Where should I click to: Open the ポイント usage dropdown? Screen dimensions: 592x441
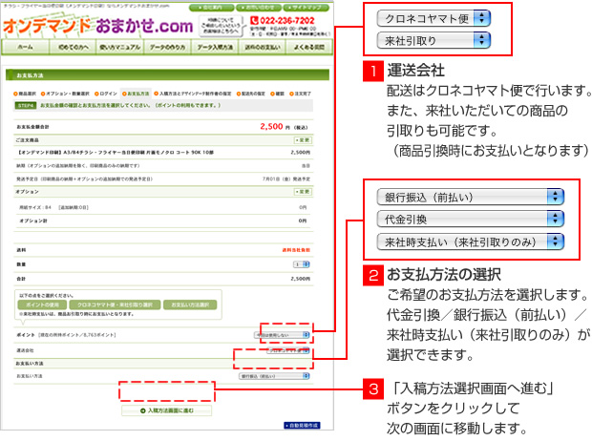282,335
